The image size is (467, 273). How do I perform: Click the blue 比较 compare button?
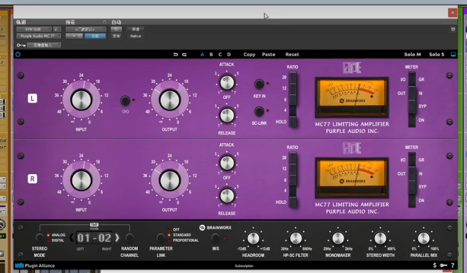(95, 36)
